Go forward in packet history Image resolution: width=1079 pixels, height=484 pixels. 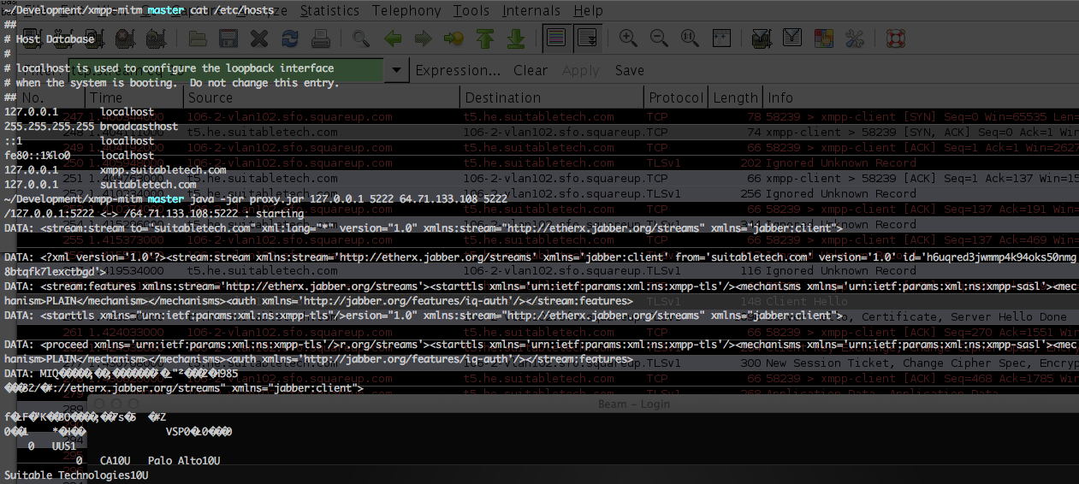(423, 38)
